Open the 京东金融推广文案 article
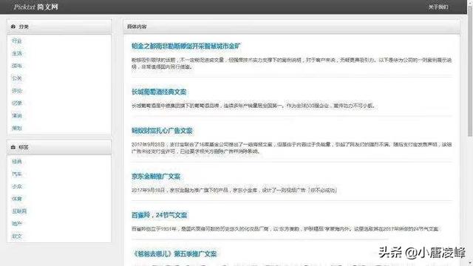 [x=156, y=177]
